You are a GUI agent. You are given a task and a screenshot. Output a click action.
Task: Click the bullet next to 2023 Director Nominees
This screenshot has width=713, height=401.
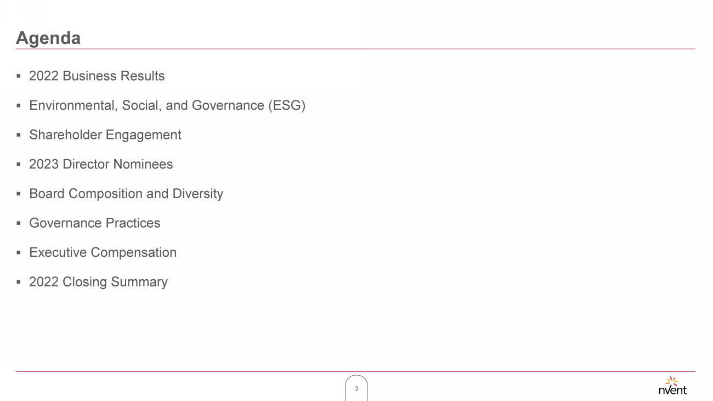[x=18, y=165]
